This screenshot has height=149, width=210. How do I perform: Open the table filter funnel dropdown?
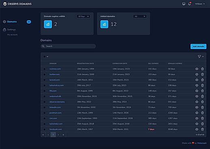tap(201, 57)
